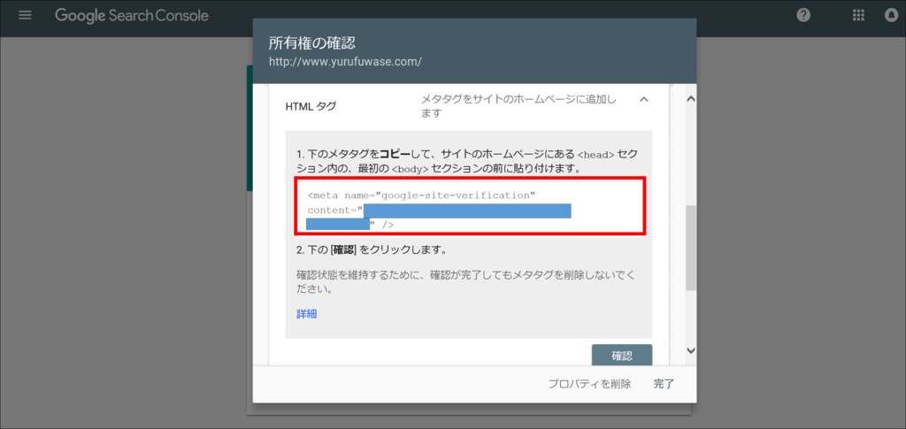This screenshot has height=429, width=906.
Task: Click the dialog scrollbar up arrow
Action: (690, 99)
